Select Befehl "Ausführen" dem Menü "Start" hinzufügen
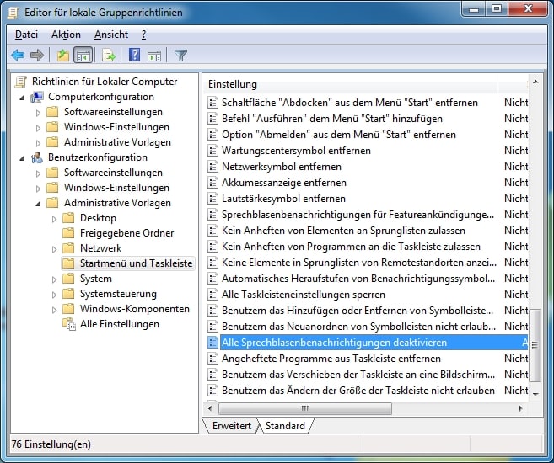Viewport: 554px width, 463px height. [x=331, y=119]
